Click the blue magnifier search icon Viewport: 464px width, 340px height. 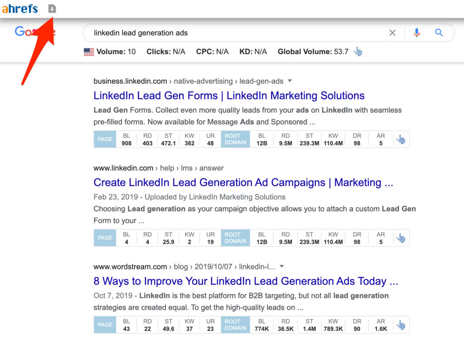[439, 33]
